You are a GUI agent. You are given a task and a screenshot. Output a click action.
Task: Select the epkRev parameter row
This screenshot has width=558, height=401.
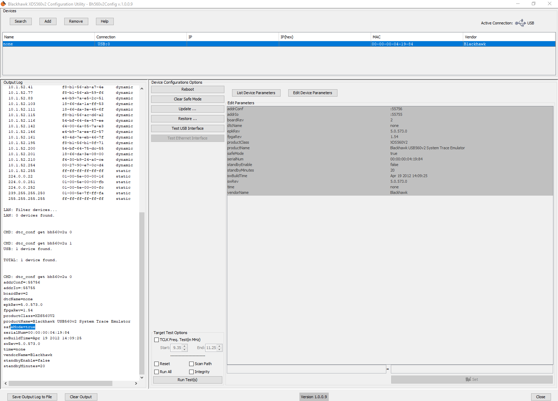coord(390,131)
